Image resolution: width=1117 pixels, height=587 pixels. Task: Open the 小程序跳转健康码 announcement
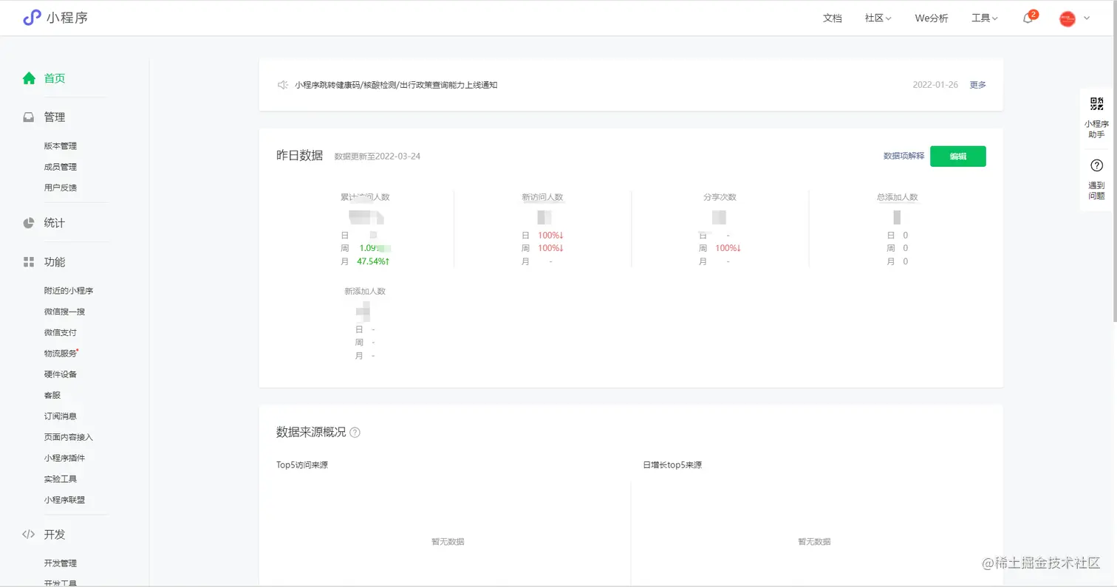click(396, 85)
